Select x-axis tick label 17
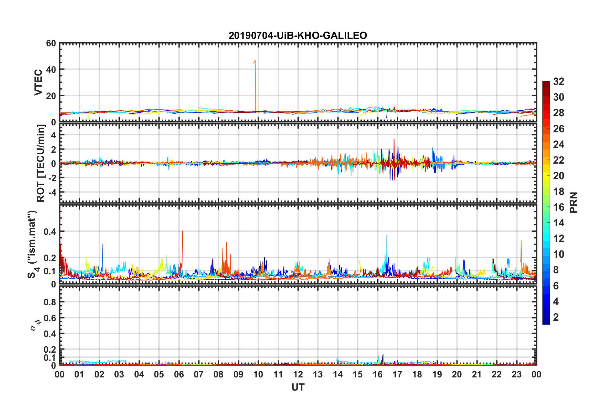Image resolution: width=596 pixels, height=405 pixels. click(x=397, y=374)
